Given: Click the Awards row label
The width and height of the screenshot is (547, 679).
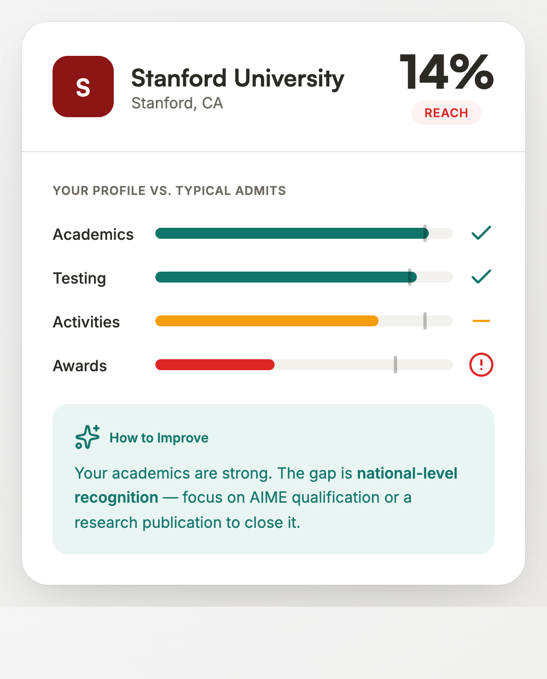Looking at the screenshot, I should point(80,366).
